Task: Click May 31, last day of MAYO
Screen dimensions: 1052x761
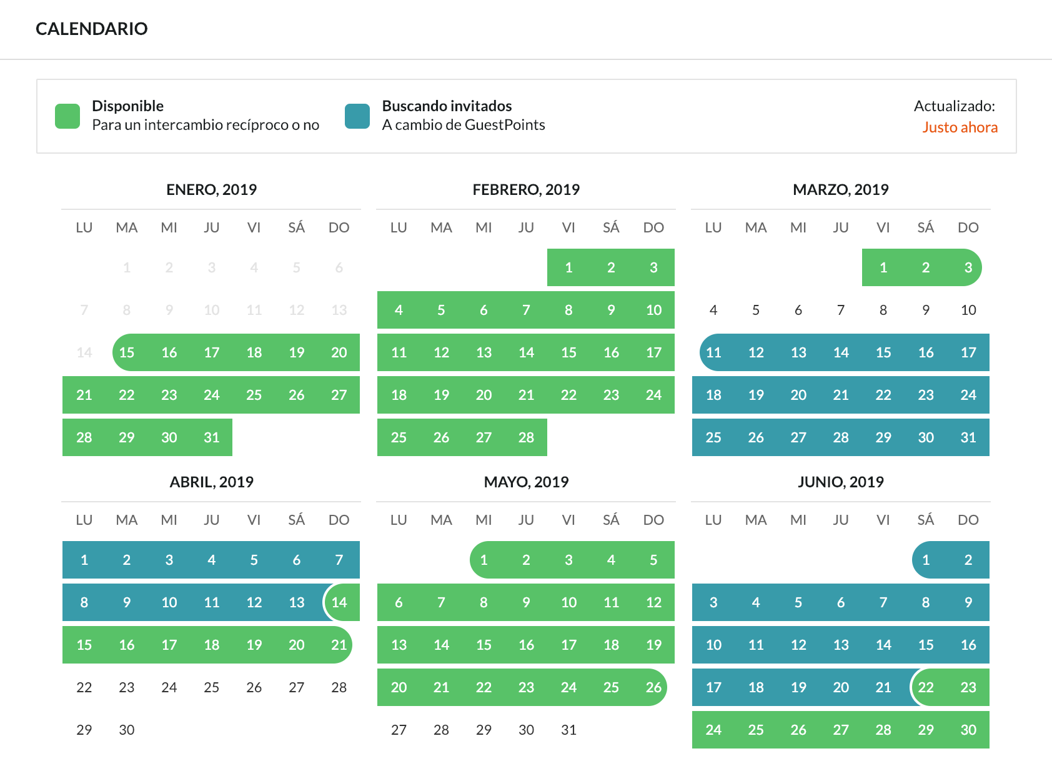Action: click(x=568, y=729)
